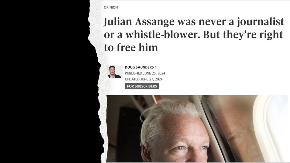Click the divider line below headline
Screen dimensions: 290x163
click(196, 60)
